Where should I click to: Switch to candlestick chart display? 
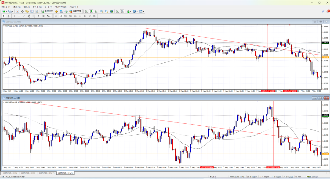[90, 11]
